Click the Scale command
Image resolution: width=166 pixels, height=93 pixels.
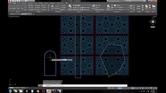[37, 10]
